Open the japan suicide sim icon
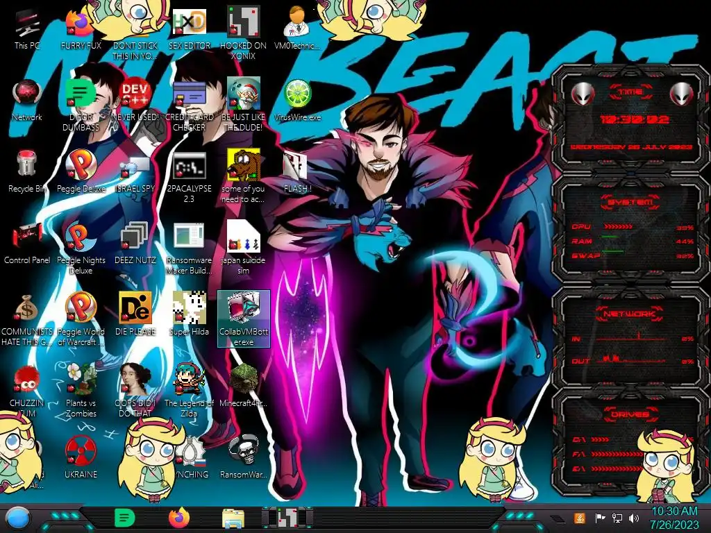This screenshot has height=533, width=711. click(243, 248)
